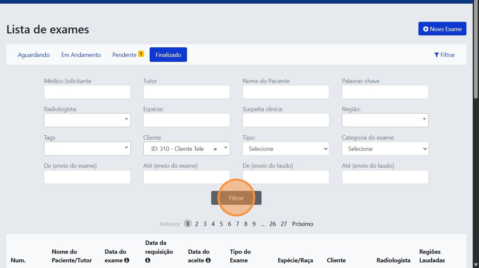This screenshot has width=479, height=268.
Task: Click the Próximo pagination link
Action: click(302, 224)
